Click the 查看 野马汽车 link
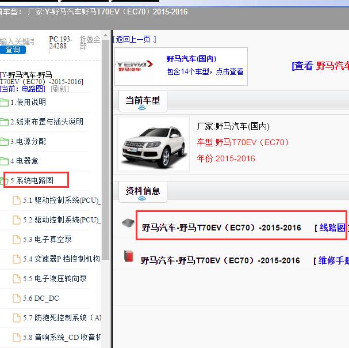Viewport: 349px width, 348px height. click(320, 66)
